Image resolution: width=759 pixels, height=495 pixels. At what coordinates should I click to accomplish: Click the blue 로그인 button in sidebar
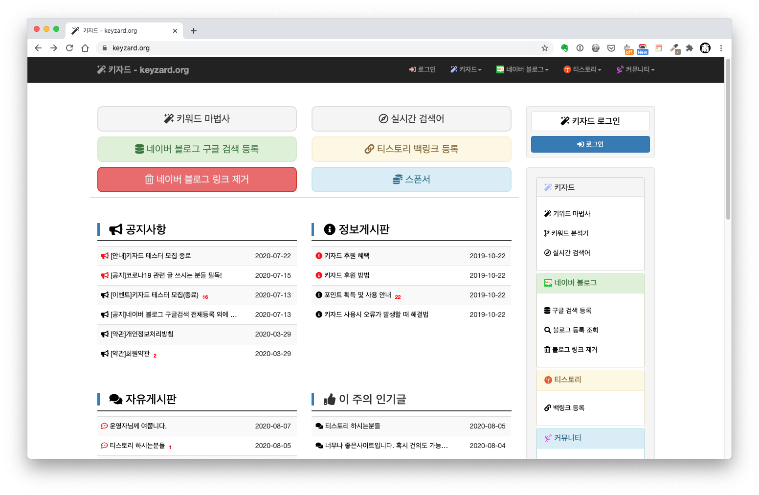coord(590,144)
